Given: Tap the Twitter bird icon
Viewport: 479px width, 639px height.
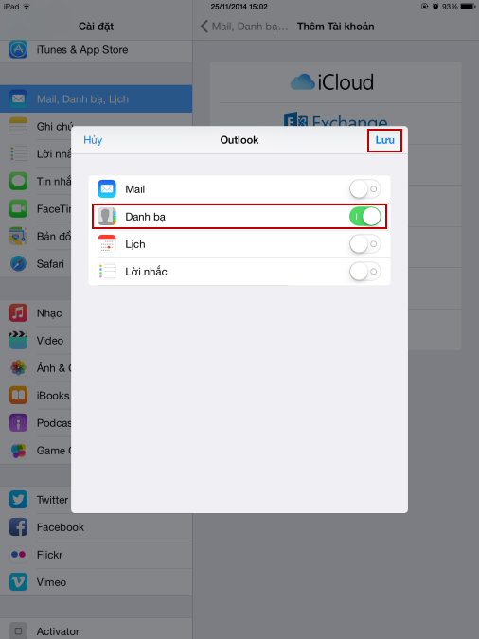Looking at the screenshot, I should point(18,500).
